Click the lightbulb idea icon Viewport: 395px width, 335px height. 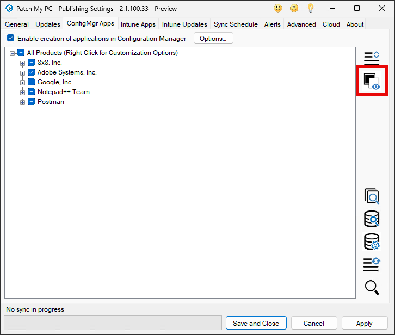(311, 8)
